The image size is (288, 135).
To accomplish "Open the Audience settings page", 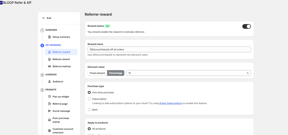I will 61,81.
